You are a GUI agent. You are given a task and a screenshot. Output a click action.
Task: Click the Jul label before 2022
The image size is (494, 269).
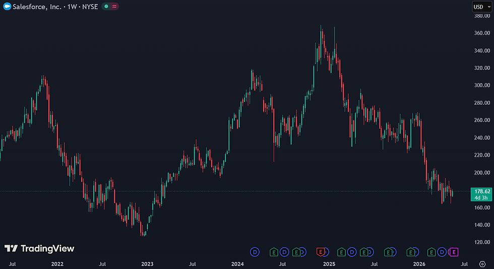(x=12, y=264)
